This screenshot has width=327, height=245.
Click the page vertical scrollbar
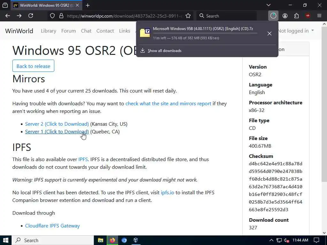coord(324,104)
